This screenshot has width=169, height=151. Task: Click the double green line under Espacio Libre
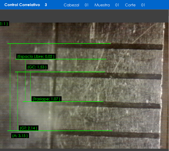(x=61, y=59)
